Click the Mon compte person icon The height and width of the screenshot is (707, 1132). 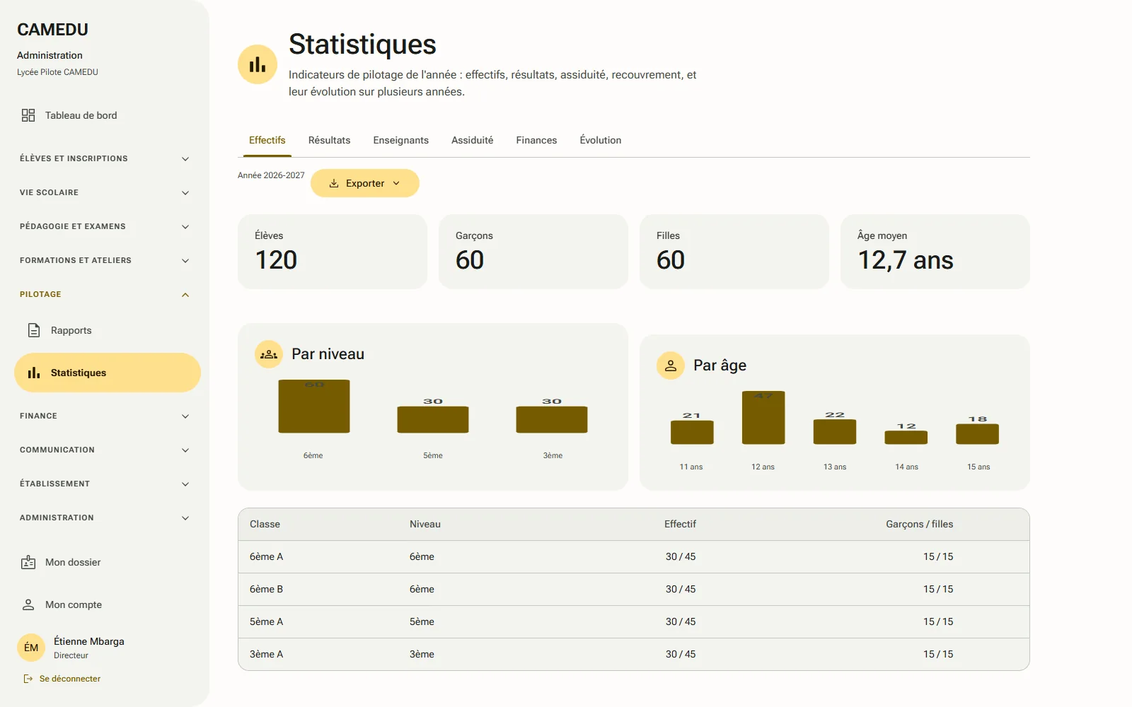(x=28, y=604)
